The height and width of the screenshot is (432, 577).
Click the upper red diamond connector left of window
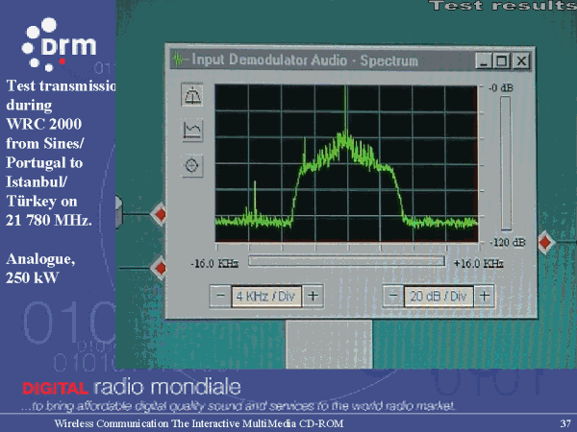pos(161,214)
